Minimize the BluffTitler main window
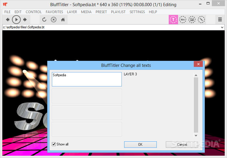 point(200,4)
